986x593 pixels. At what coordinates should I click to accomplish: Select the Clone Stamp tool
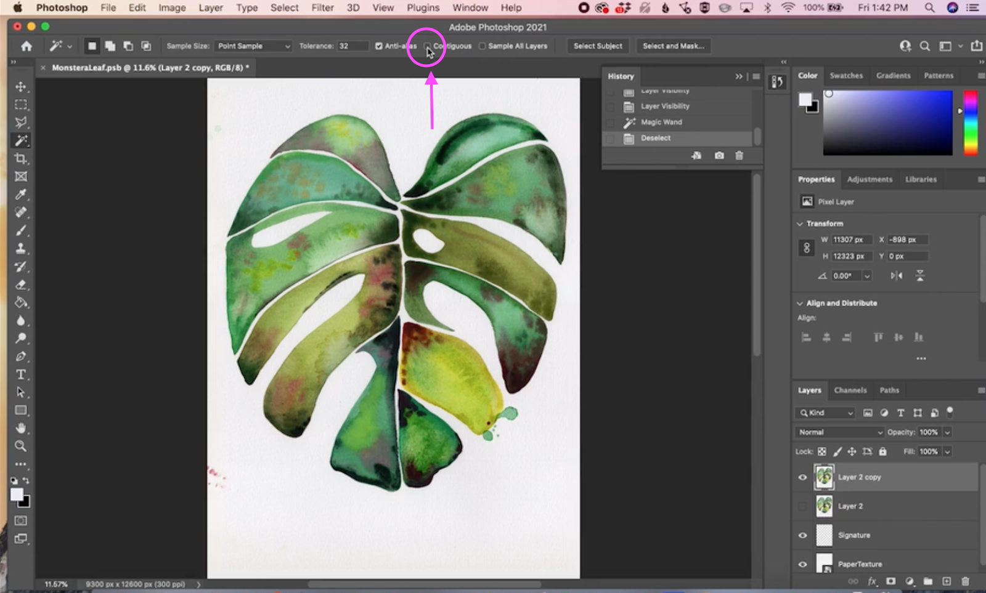click(21, 249)
